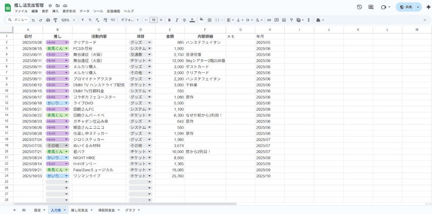Image resolution: width=432 pixels, height=214 pixels.
Task: Open text rotation dropdown
Action: click(x=259, y=20)
